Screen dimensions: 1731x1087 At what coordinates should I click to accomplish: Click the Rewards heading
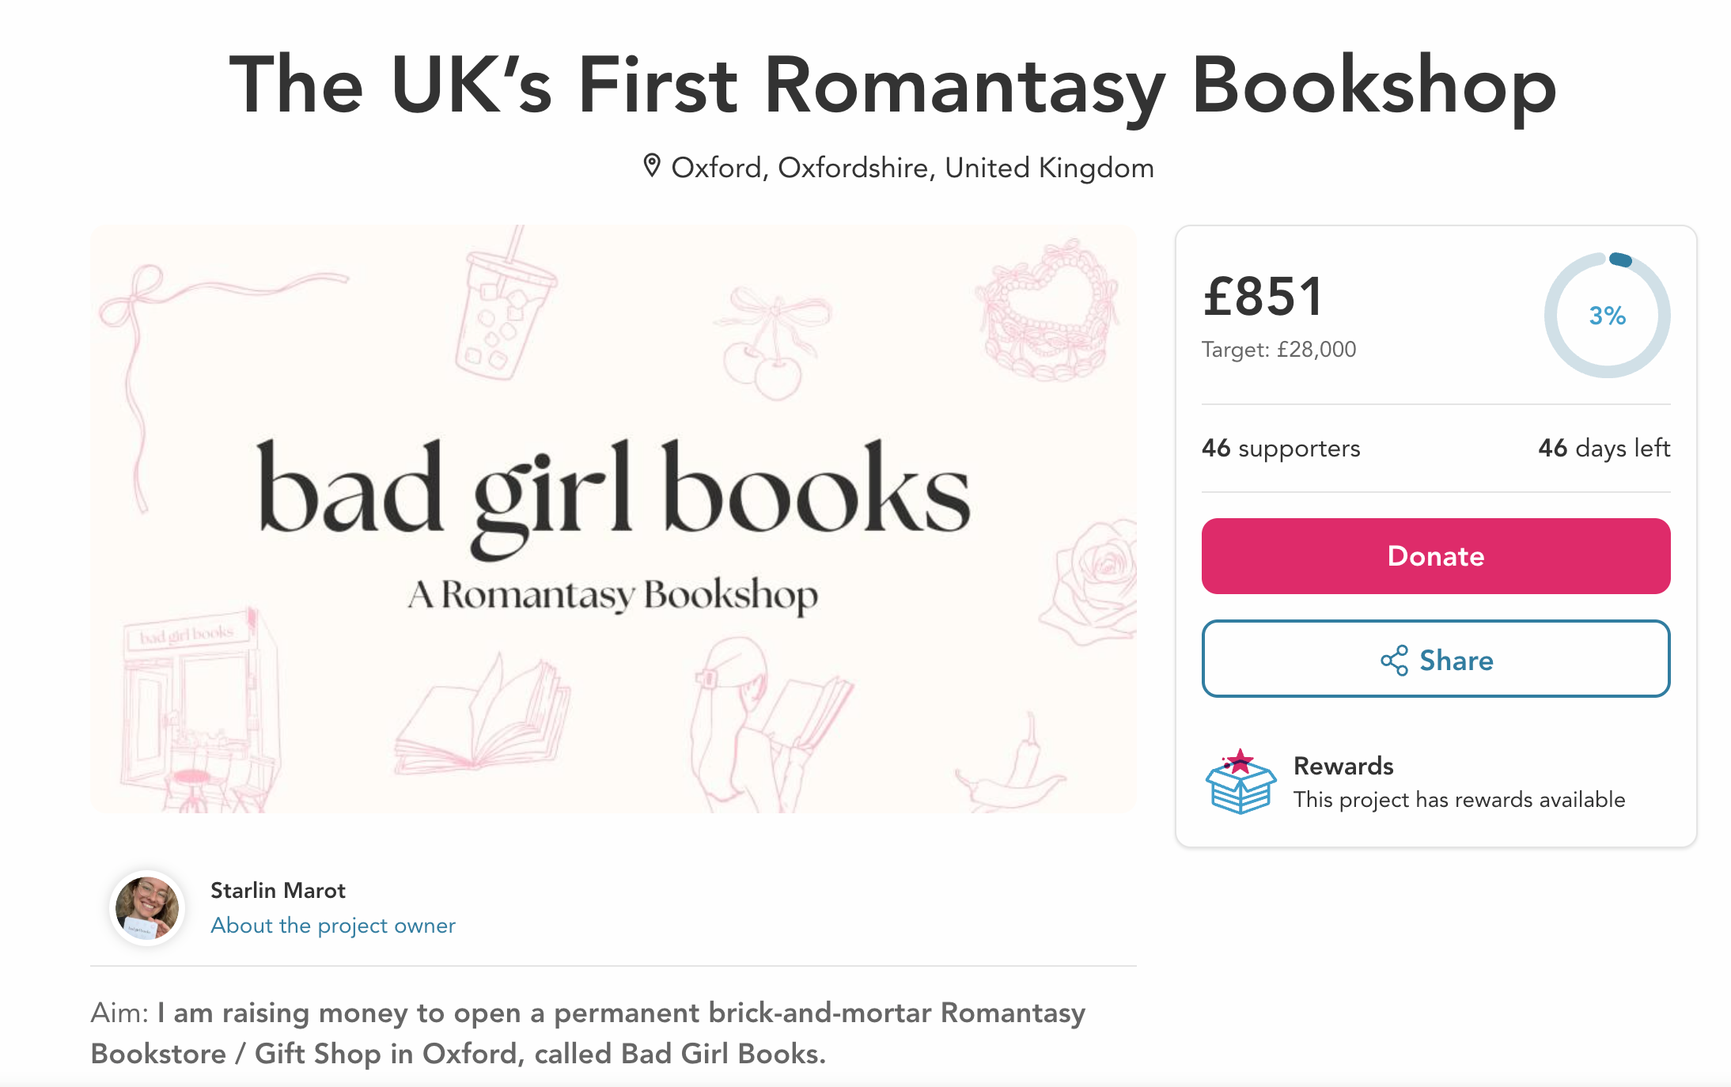[x=1343, y=766]
